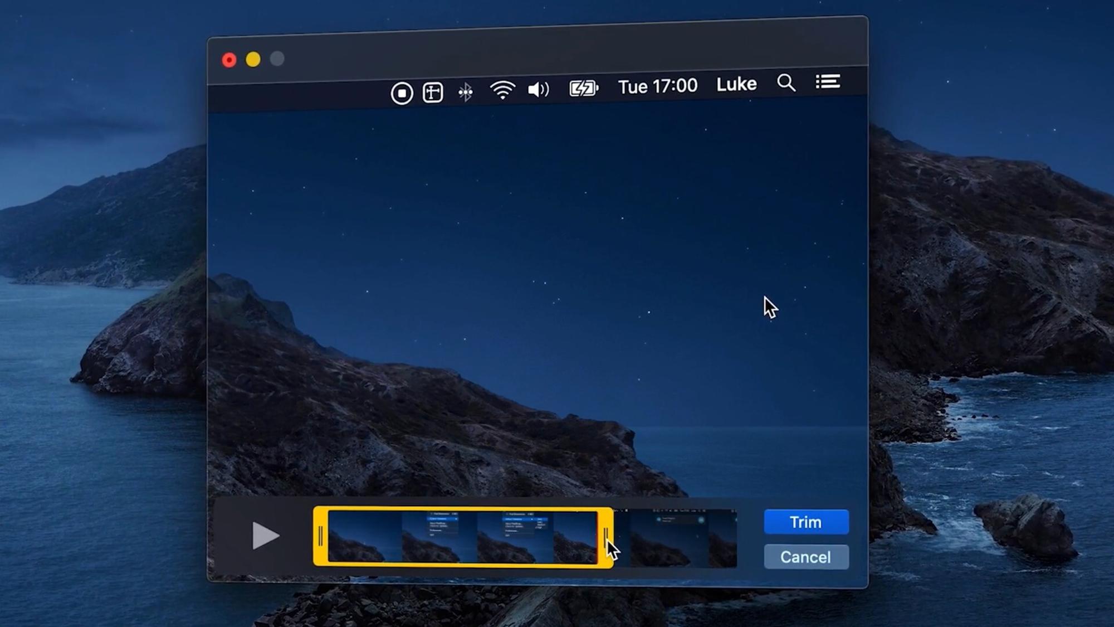Open Spotlight search magnifier icon
This screenshot has width=1114, height=627.
[x=786, y=83]
